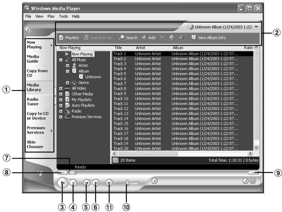Click the taskbar collapse handle arrow
The height and width of the screenshot is (212, 282).
(x=55, y=96)
